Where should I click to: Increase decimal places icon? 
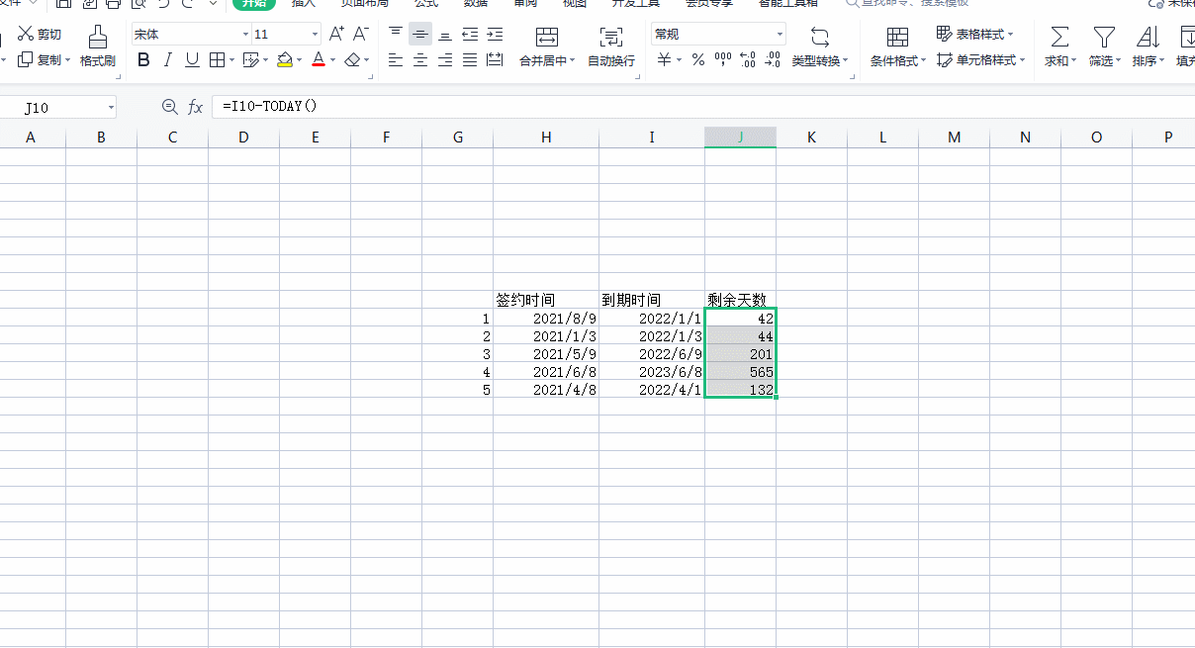[x=748, y=60]
